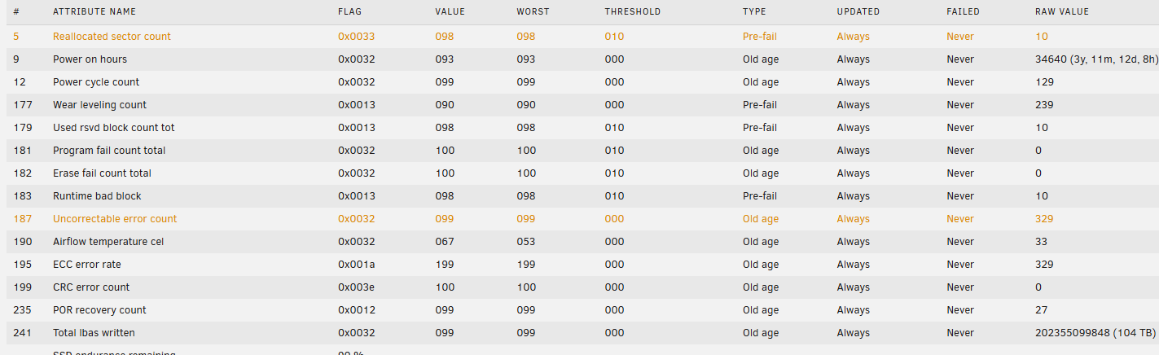Click the ATTRIBUTE NAME column header

click(x=94, y=12)
